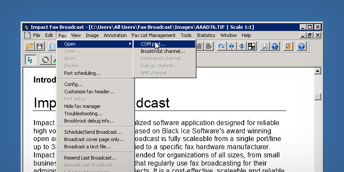Click the Print toolbar icon
The height and width of the screenshot is (172, 344).
[265, 46]
